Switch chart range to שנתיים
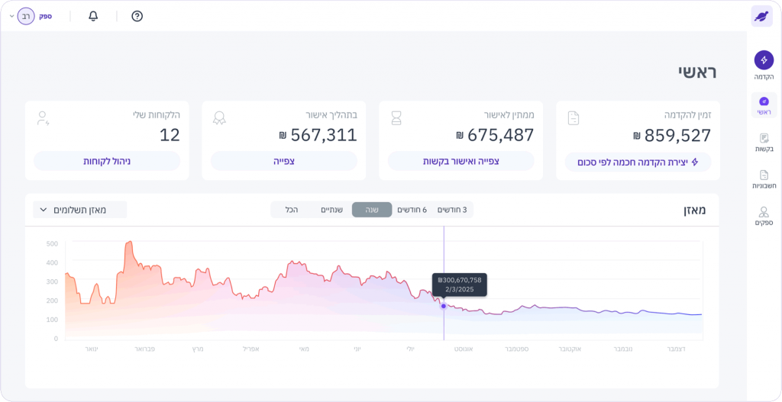Screen dimensions: 782x402 pos(331,210)
